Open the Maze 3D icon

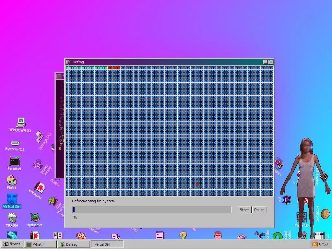click(302, 218)
